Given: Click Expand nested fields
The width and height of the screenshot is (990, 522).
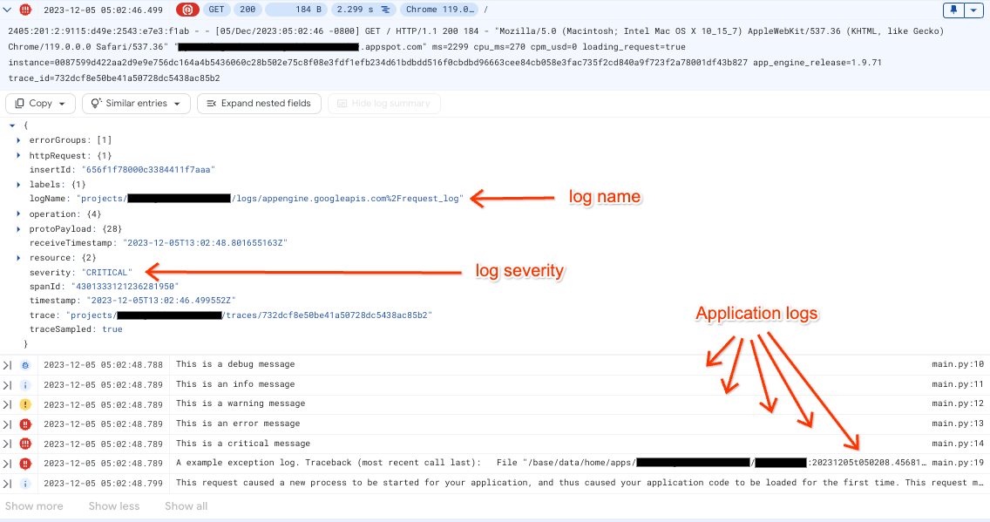Looking at the screenshot, I should click(x=261, y=103).
